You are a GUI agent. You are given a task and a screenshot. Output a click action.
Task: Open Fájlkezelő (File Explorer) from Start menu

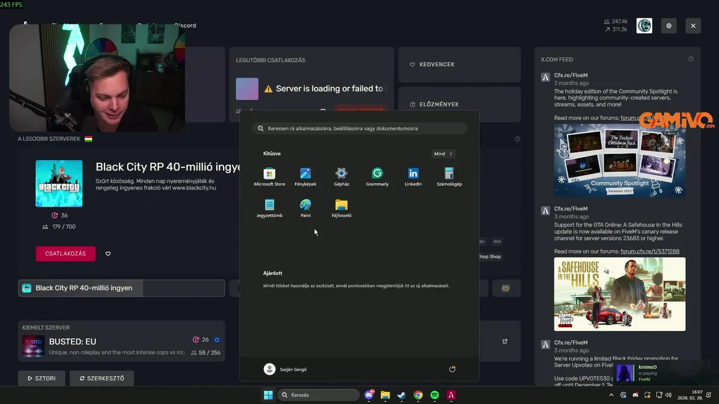[x=342, y=208]
